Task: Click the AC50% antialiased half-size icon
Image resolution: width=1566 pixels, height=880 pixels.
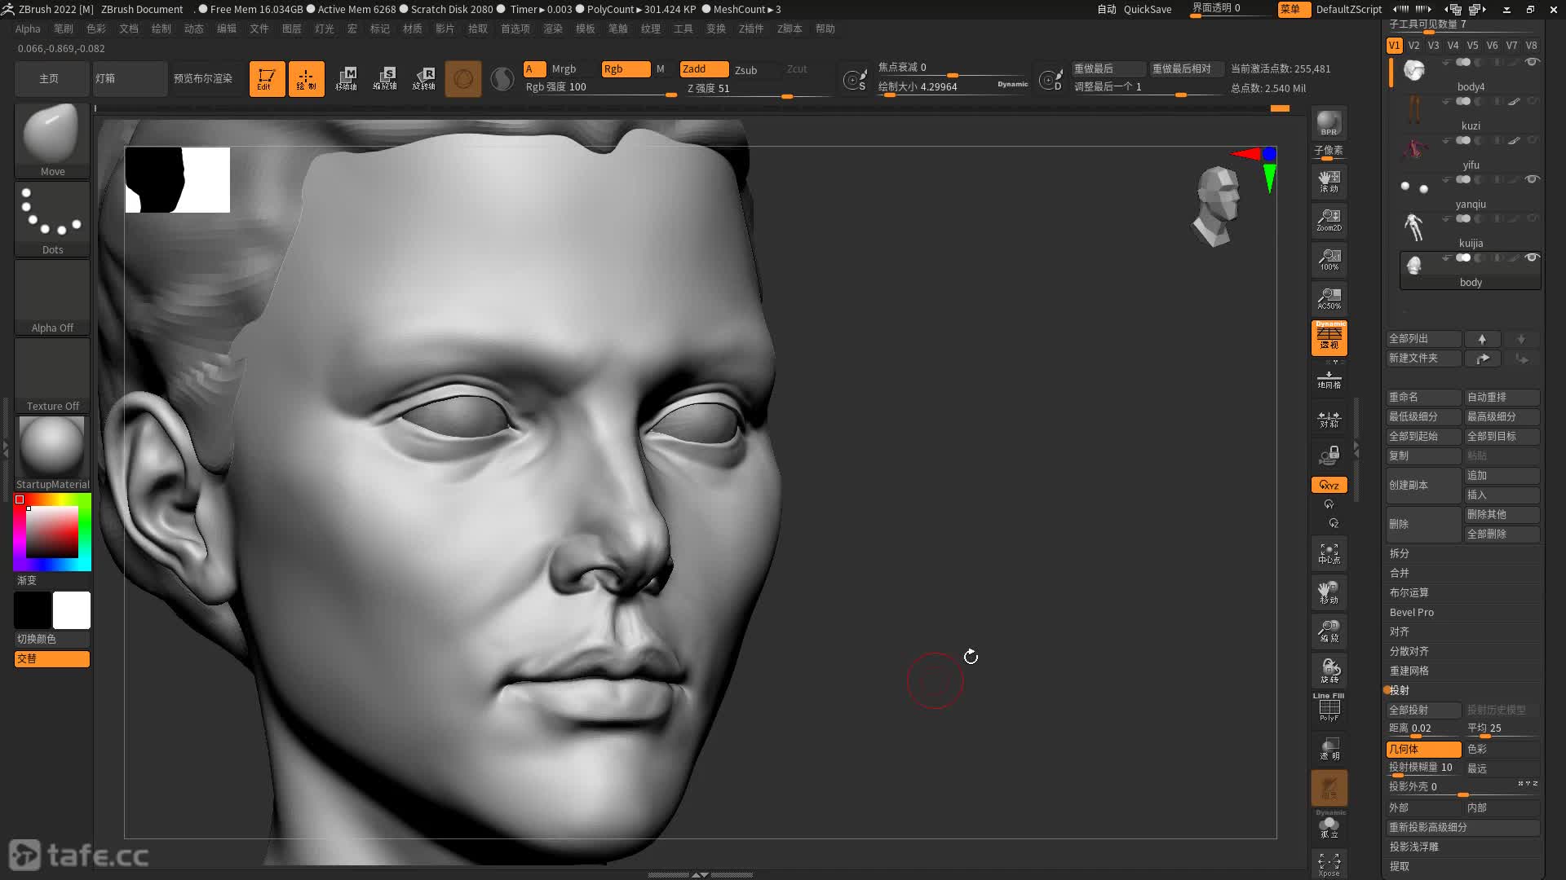Action: [1329, 298]
